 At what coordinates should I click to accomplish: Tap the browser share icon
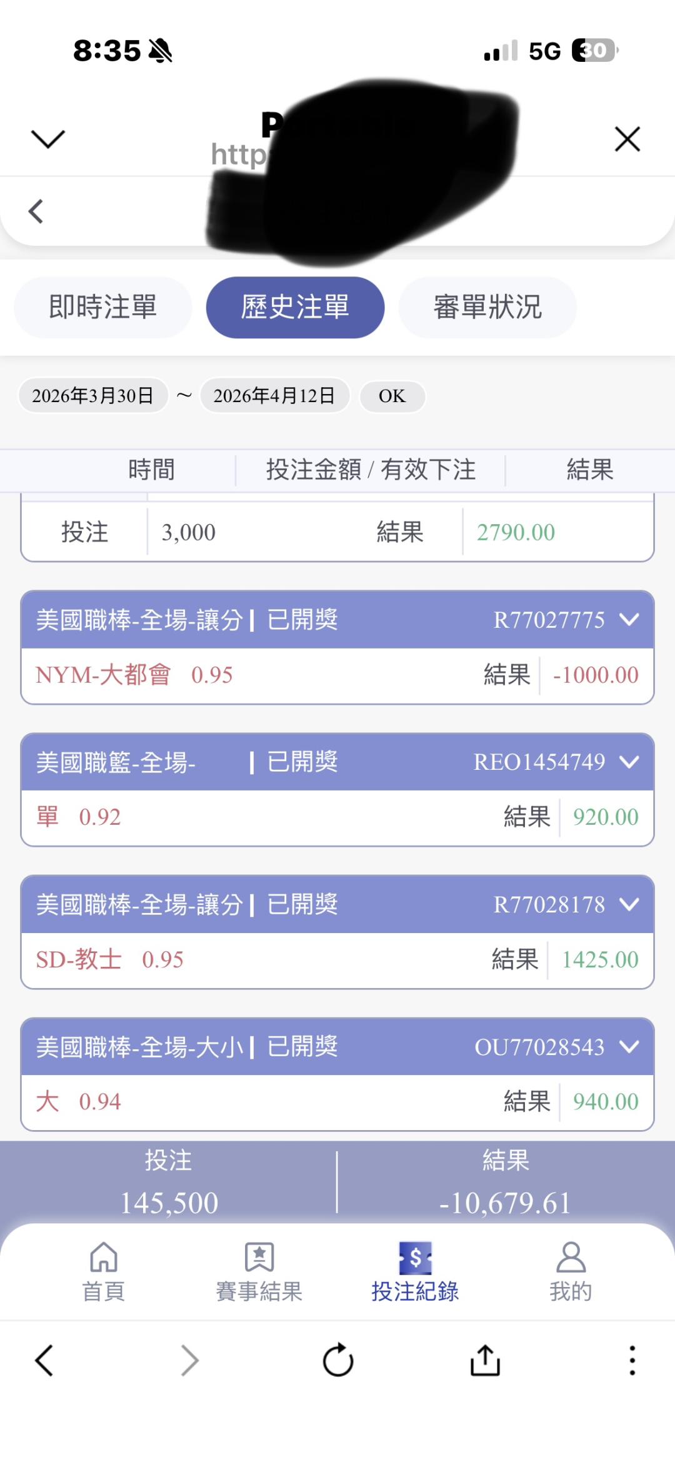[485, 1360]
